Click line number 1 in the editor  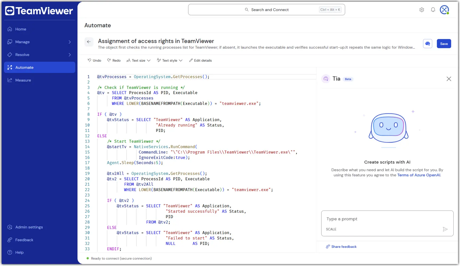(88, 77)
